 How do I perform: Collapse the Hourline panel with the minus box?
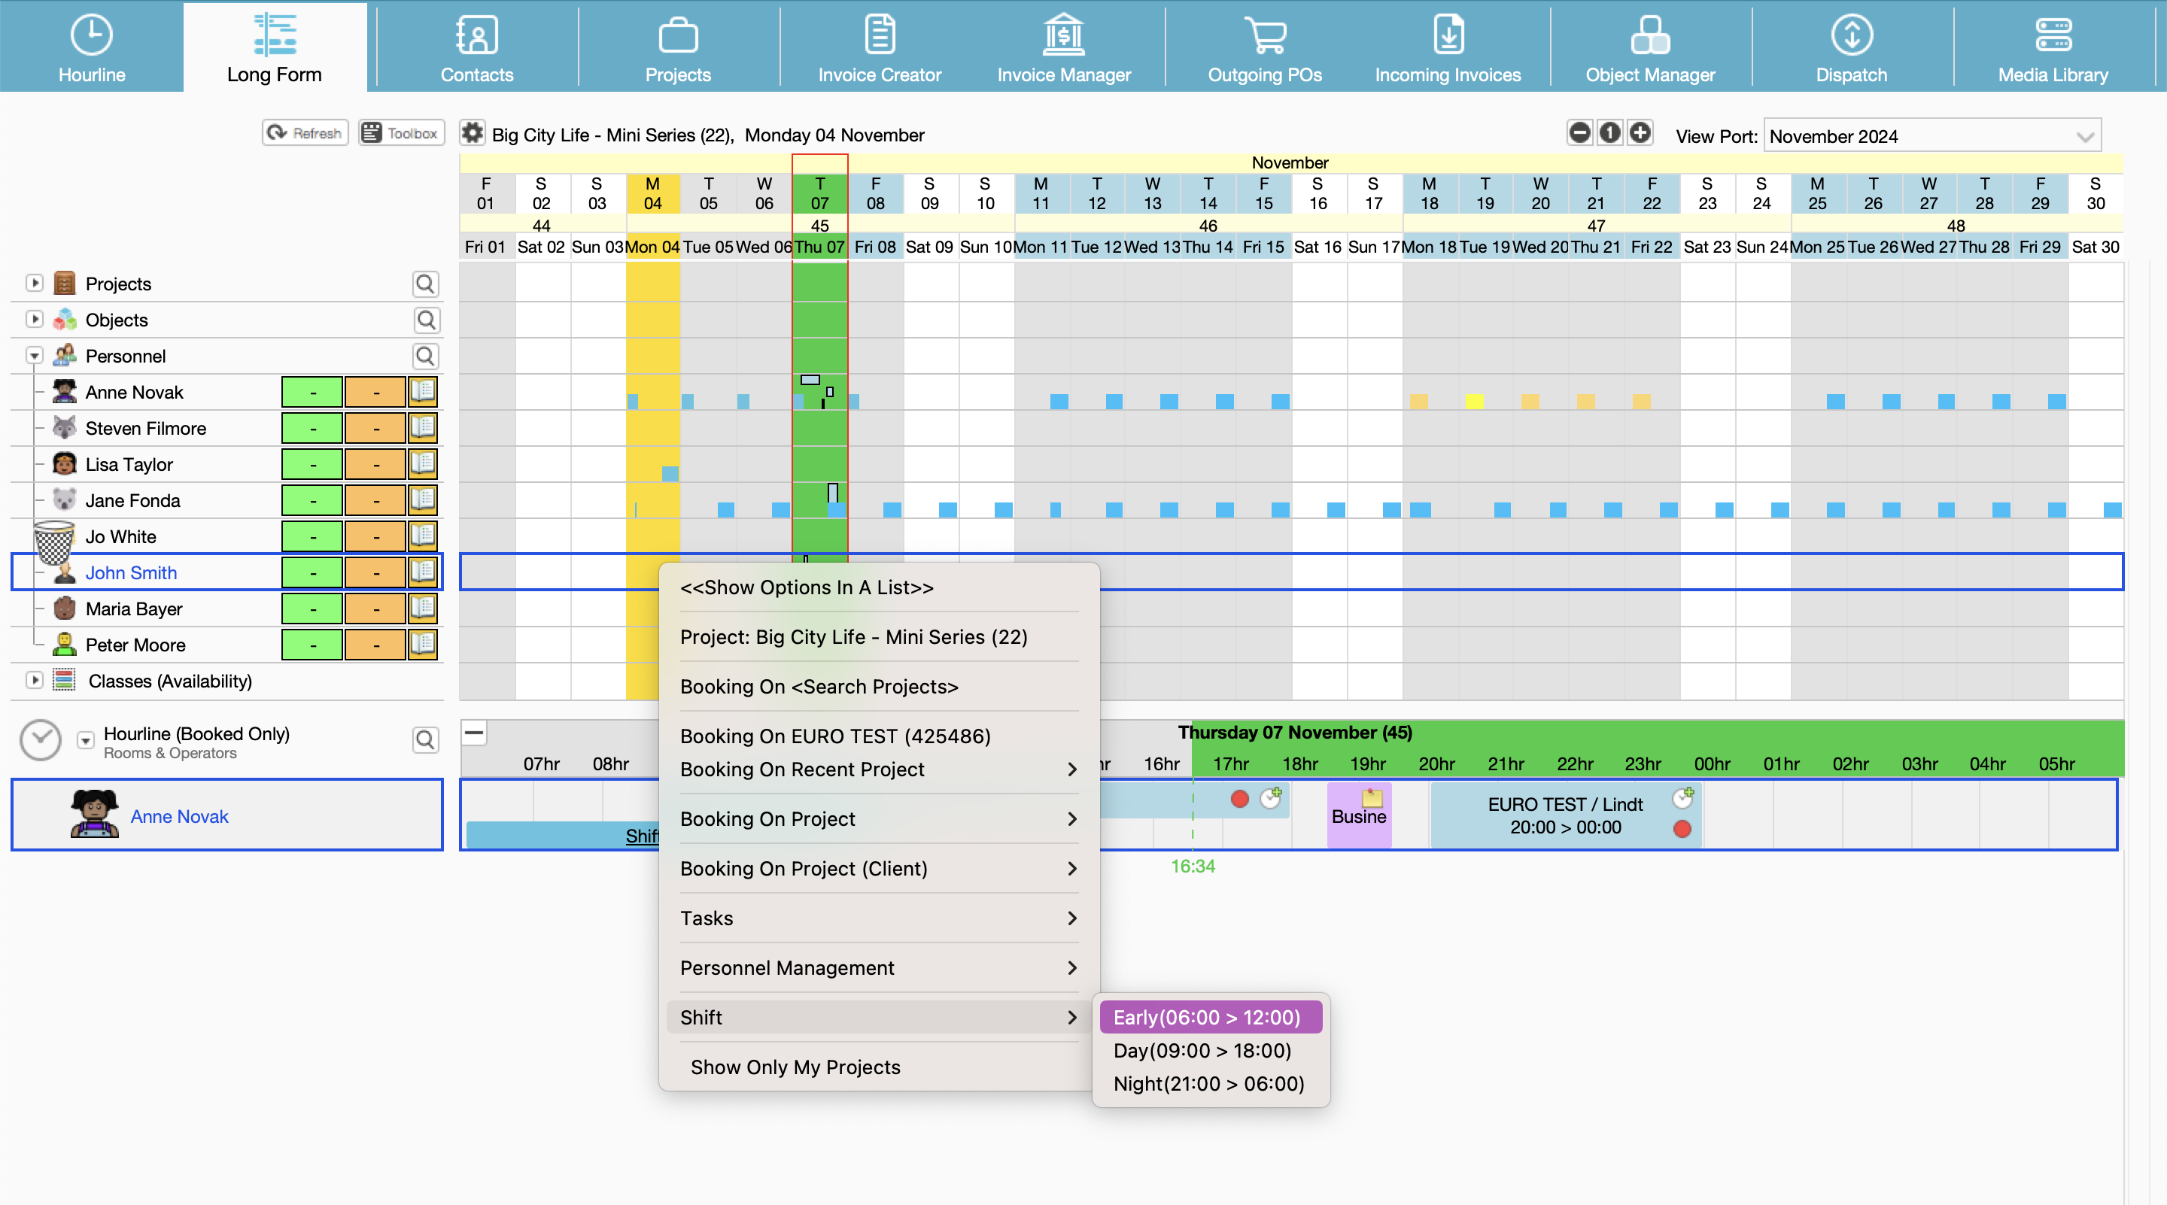click(475, 733)
